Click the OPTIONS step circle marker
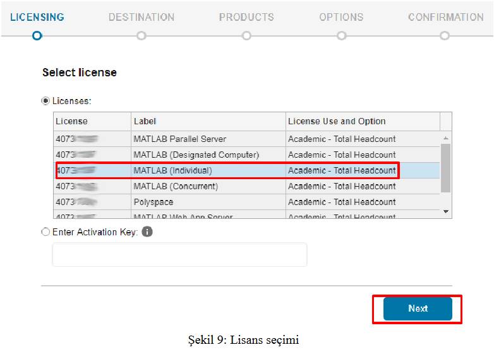494x352 pixels. [x=342, y=35]
